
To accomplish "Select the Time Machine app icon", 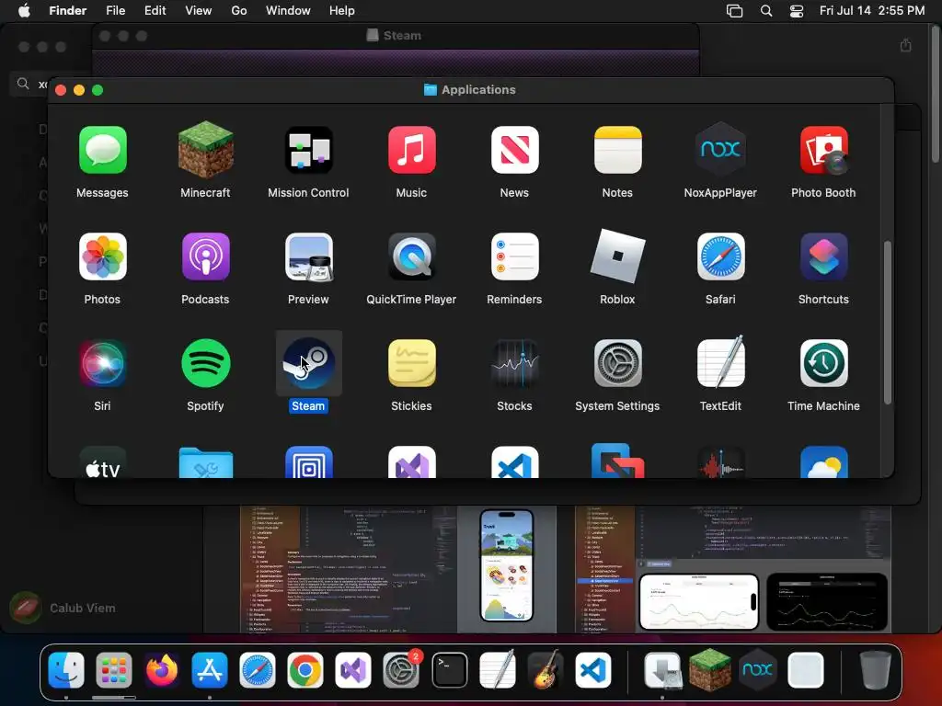I will [823, 363].
